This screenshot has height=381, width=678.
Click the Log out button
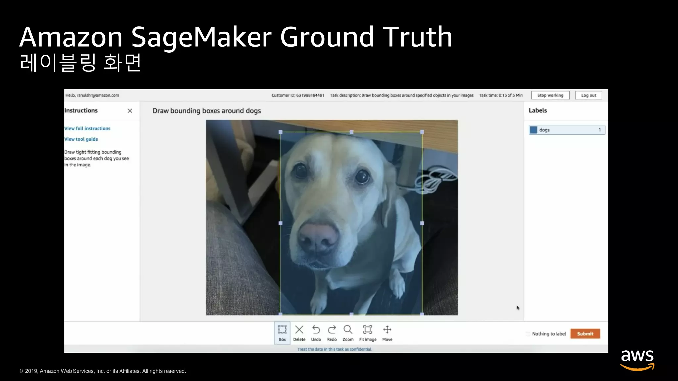[x=588, y=95]
